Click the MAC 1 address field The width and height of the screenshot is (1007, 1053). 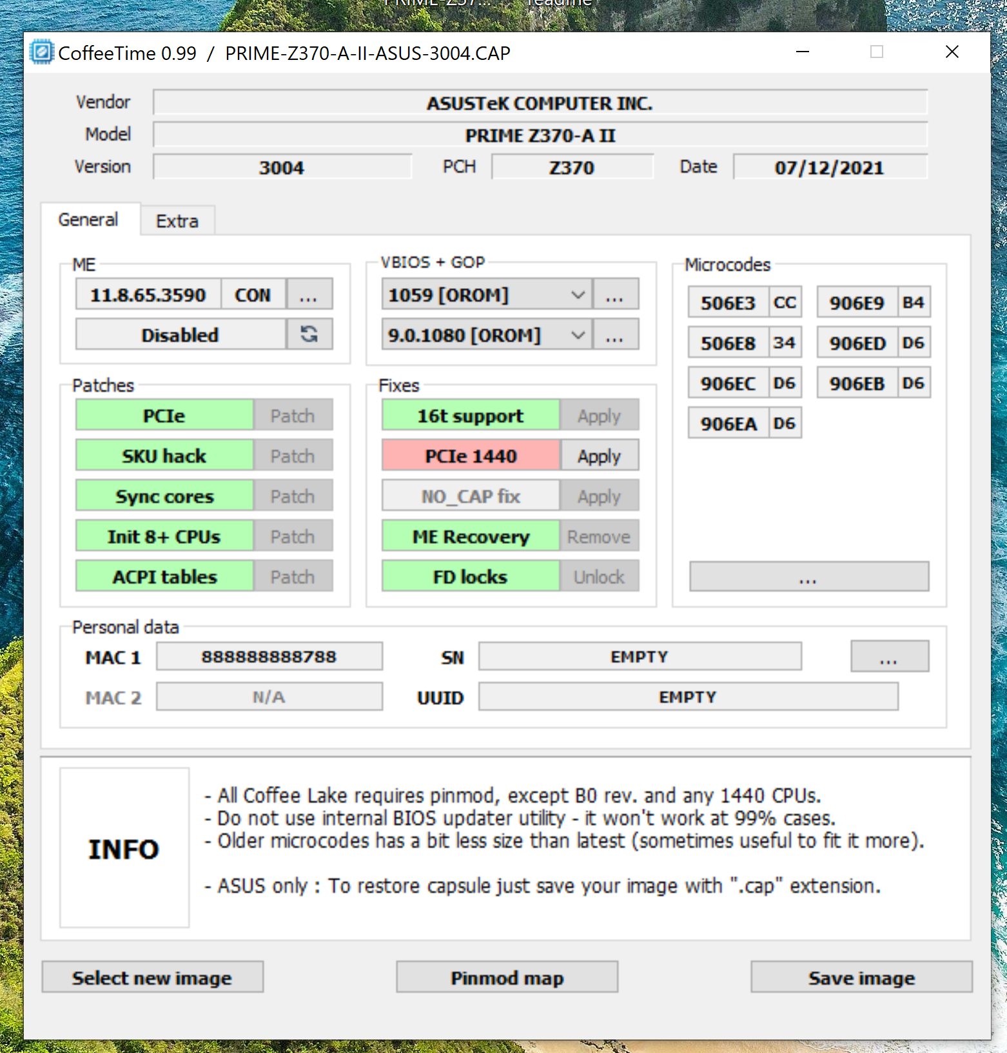[269, 656]
